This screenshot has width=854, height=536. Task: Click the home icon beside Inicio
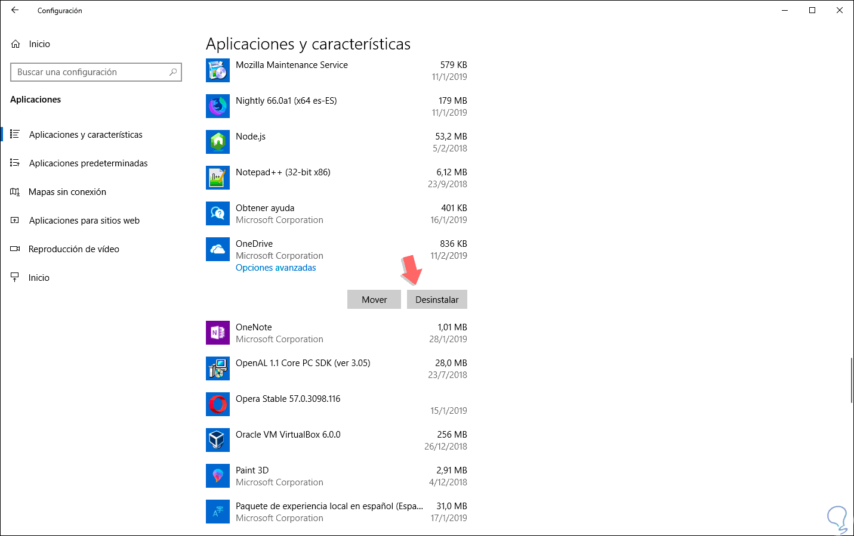pos(16,44)
